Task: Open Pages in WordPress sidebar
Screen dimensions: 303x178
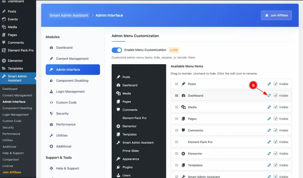Action: (18, 35)
